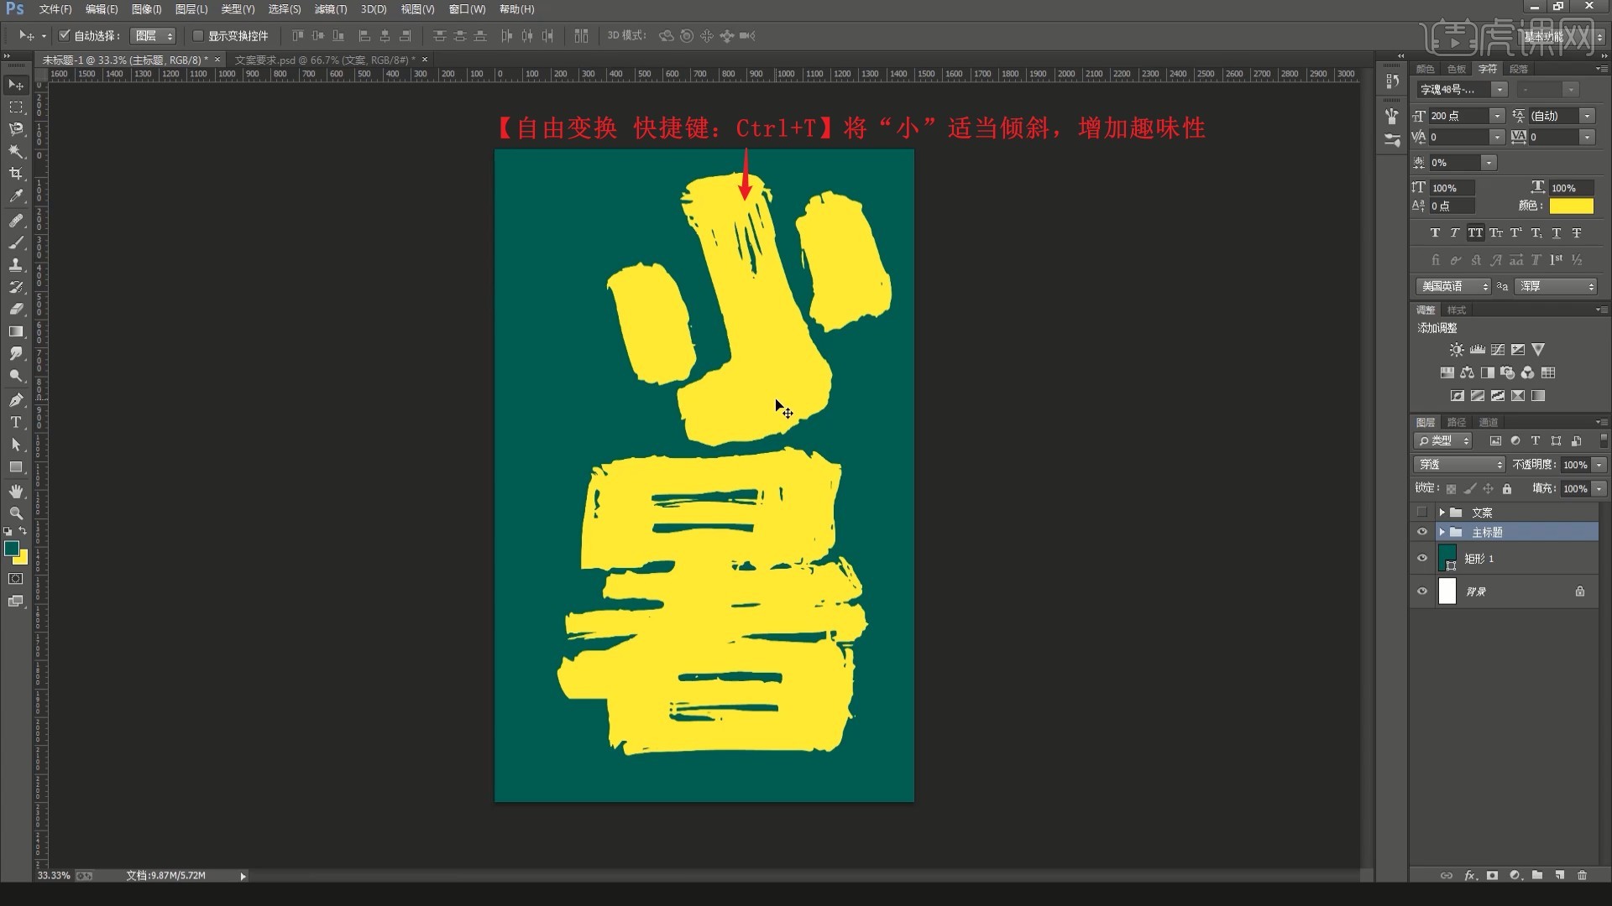Click the add layer style fx icon
Viewport: 1612px width, 906px height.
pos(1470,875)
